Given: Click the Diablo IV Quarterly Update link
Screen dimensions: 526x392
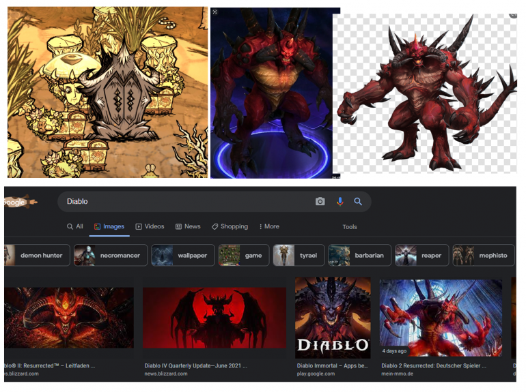Looking at the screenshot, I should [196, 366].
